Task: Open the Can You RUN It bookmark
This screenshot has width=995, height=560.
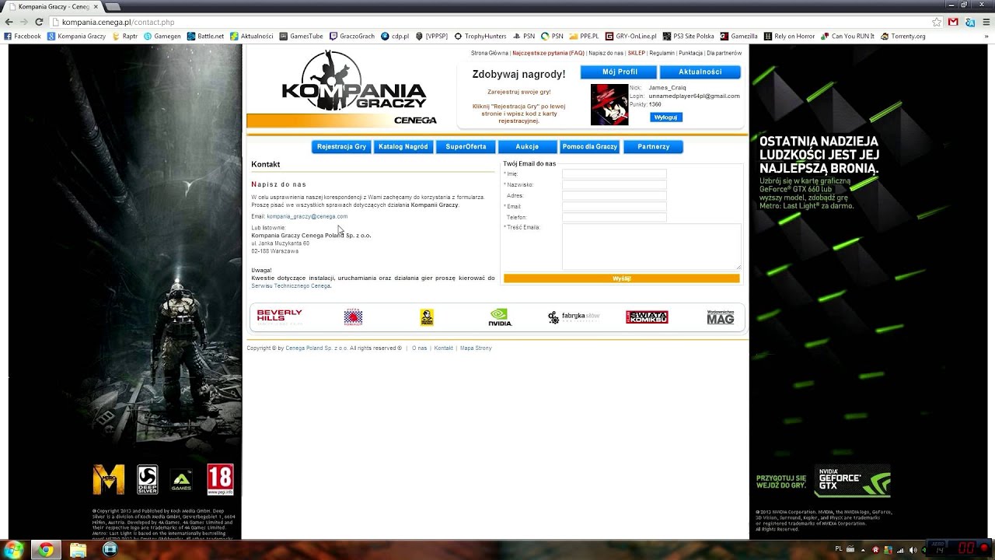Action: click(x=847, y=37)
